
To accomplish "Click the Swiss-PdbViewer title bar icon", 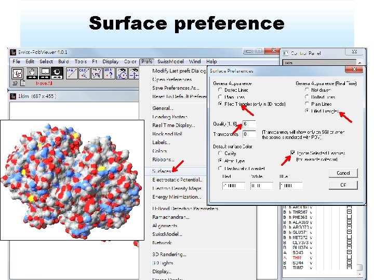I will coord(13,52).
